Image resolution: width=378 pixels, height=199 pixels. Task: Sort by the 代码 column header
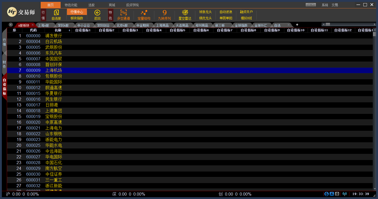pos(33,30)
